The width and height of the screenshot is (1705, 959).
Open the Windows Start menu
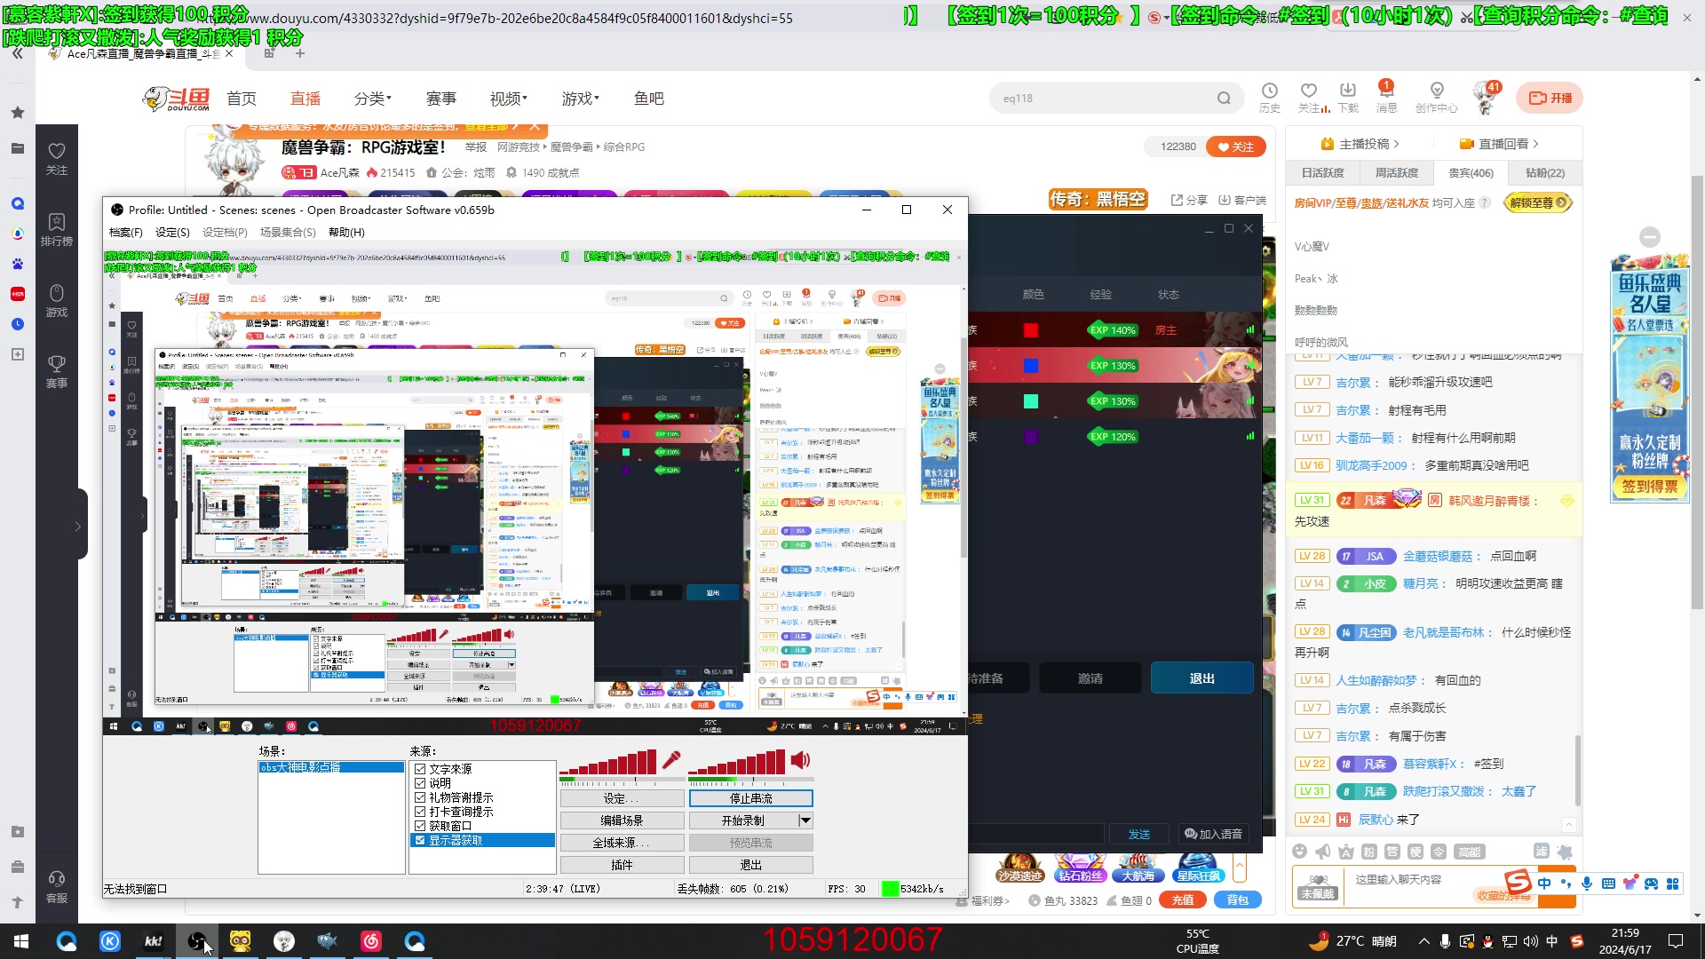coord(21,941)
